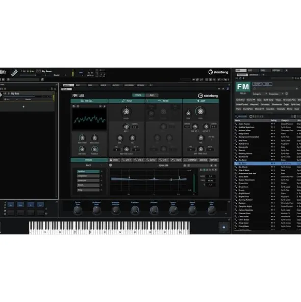Screen dimensions: 301x302
Task: Click the HALion instrument logo icon
Action: coord(14,73)
